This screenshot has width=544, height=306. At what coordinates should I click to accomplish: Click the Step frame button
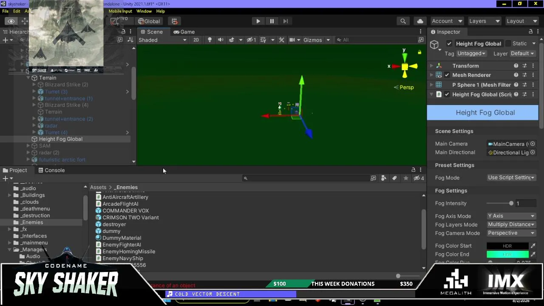[285, 21]
